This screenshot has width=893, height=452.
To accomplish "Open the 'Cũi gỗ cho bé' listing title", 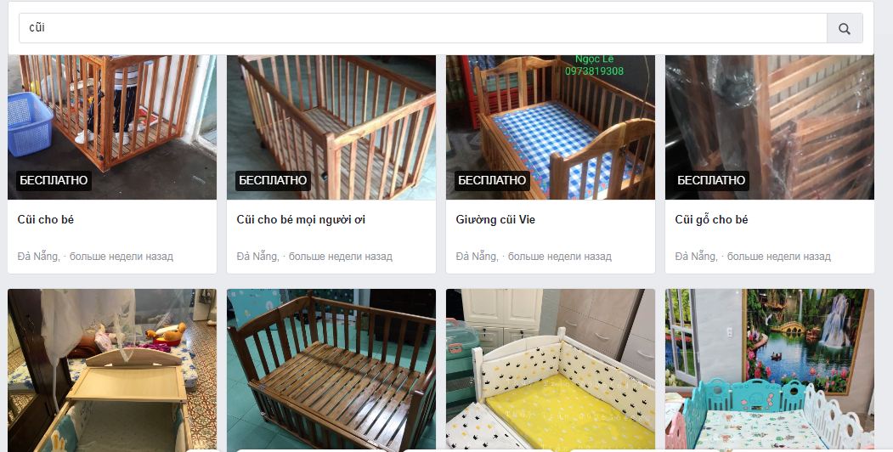I will (x=711, y=220).
